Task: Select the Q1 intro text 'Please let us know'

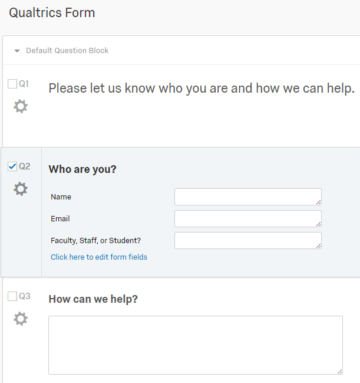Action: [x=201, y=89]
